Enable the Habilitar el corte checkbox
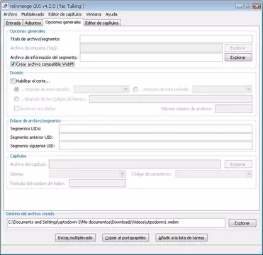263x255 pixels. 13,81
